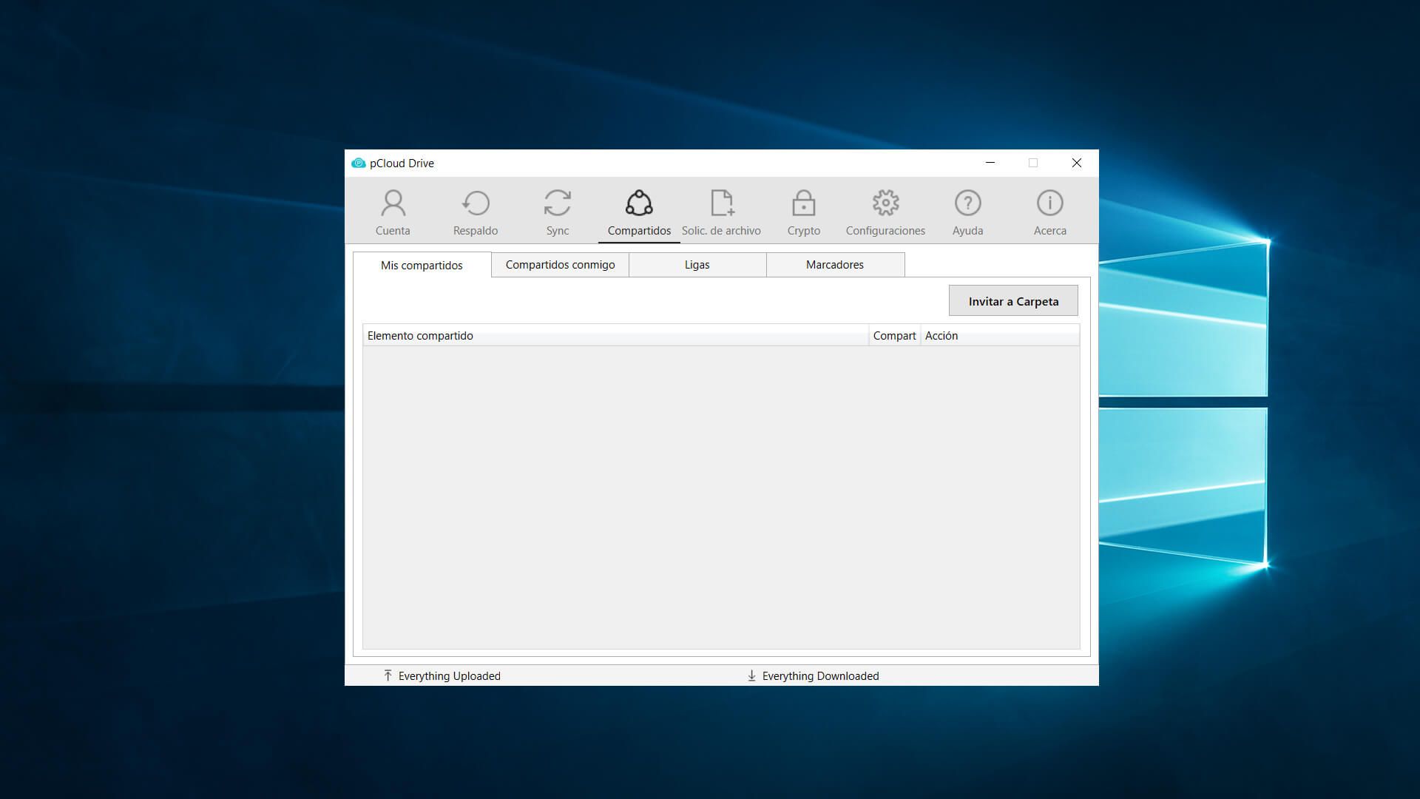Select the Compartidos shares icon

click(x=639, y=203)
